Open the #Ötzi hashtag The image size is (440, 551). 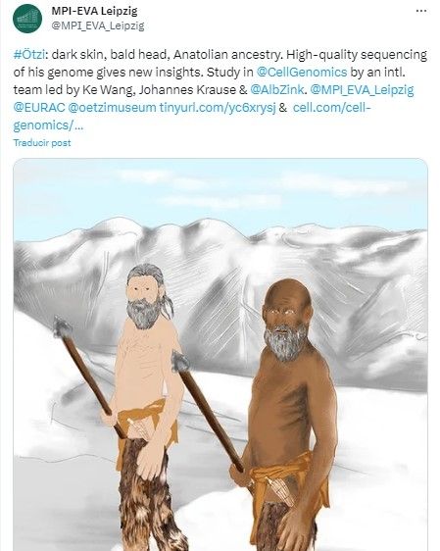click(x=28, y=55)
